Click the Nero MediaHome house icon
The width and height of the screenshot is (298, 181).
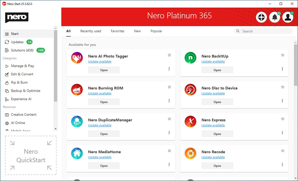(x=77, y=153)
